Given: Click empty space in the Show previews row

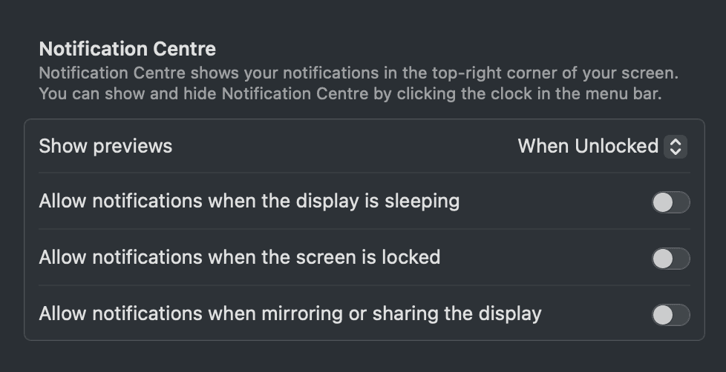Looking at the screenshot, I should coord(341,146).
